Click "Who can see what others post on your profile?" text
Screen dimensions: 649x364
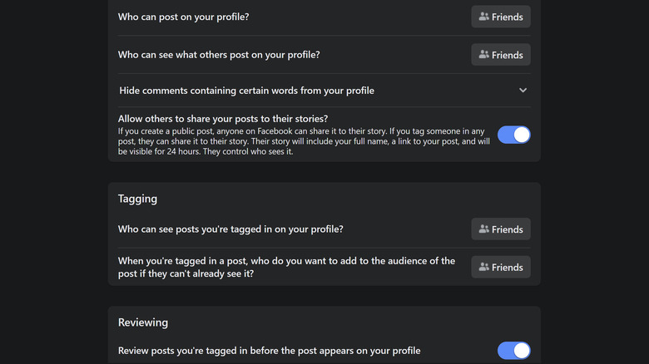219,55
